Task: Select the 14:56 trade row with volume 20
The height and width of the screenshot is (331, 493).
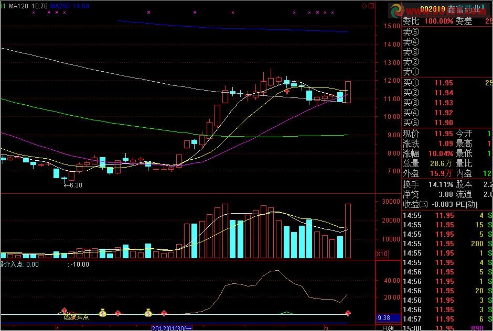Action: 447,291
